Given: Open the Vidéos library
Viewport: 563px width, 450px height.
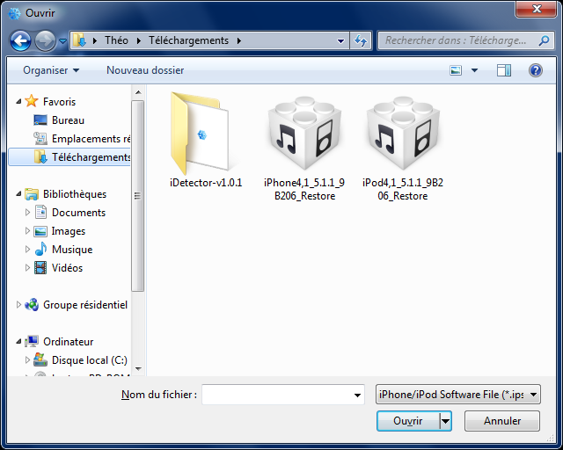Looking at the screenshot, I should [67, 268].
